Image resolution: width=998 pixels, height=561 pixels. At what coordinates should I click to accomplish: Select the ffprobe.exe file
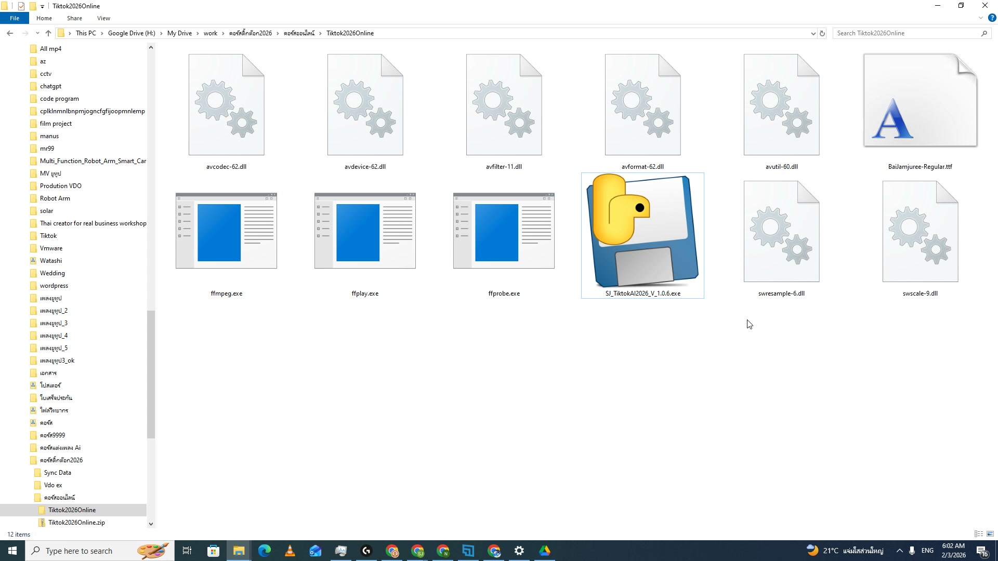pyautogui.click(x=503, y=231)
